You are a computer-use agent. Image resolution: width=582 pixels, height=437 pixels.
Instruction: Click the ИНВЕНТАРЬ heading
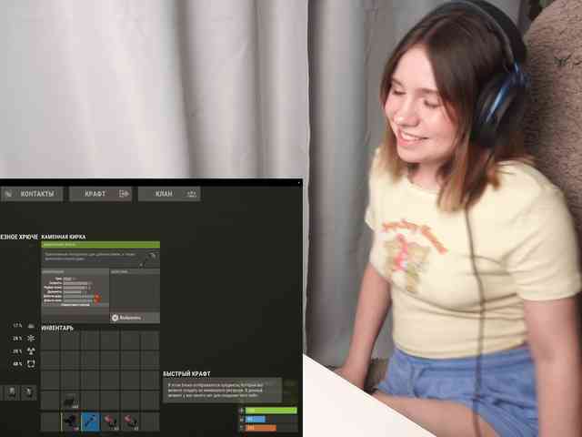[57, 328]
